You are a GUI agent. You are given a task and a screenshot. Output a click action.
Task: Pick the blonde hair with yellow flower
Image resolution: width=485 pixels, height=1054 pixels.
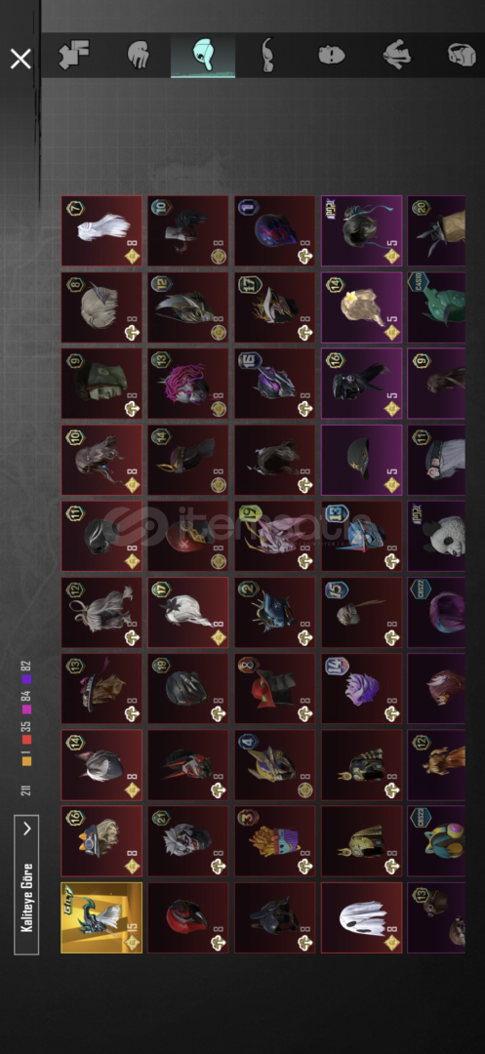coord(361,307)
